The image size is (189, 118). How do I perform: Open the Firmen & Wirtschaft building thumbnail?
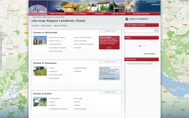pos(40,41)
